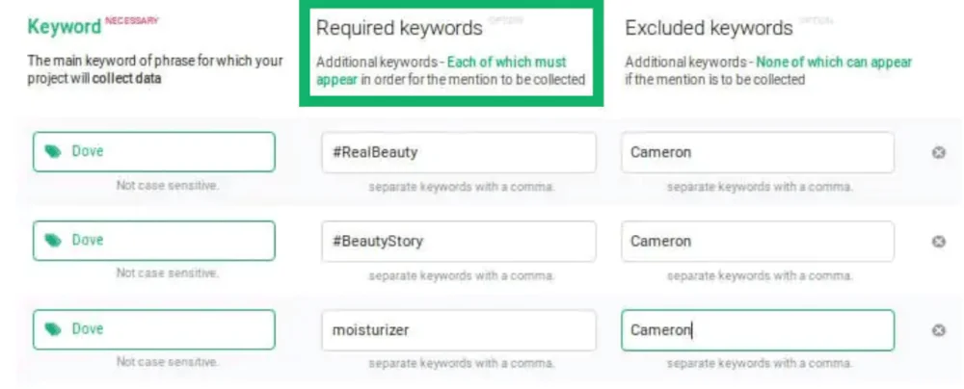Click the tag icon in the #BeautyStory row
The width and height of the screenshot is (964, 389).
[53, 241]
